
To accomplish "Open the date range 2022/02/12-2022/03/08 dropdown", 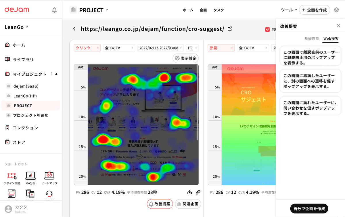I will click(160, 48).
